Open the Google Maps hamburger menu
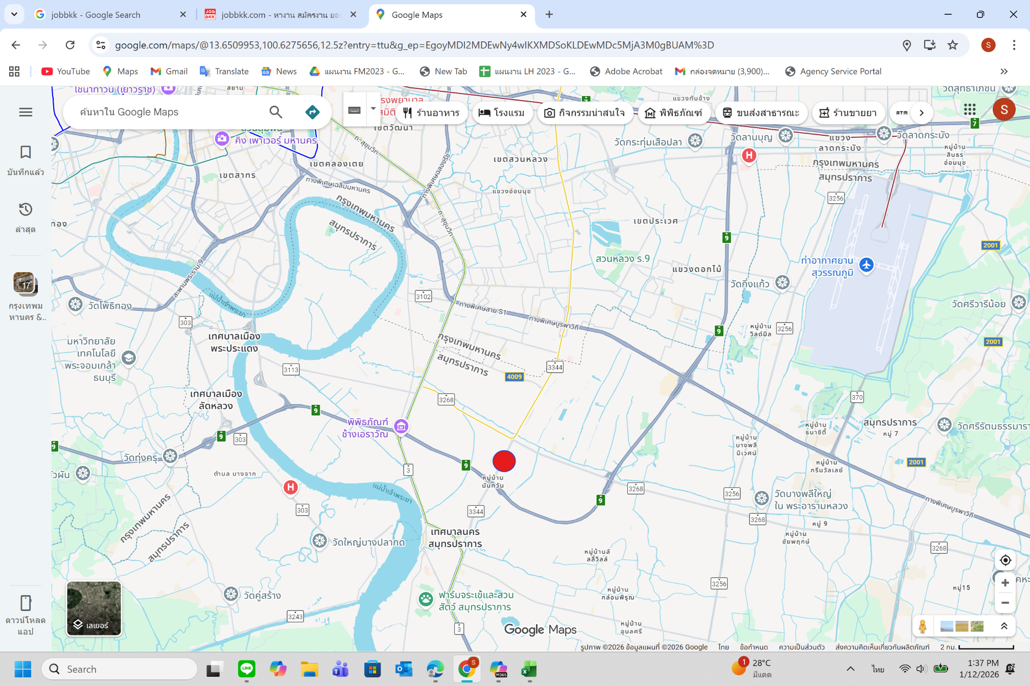 point(26,112)
